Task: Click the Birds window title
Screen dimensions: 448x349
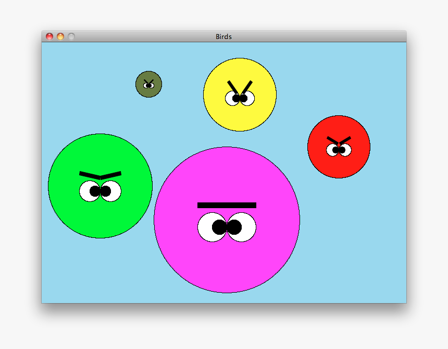Action: pos(225,37)
